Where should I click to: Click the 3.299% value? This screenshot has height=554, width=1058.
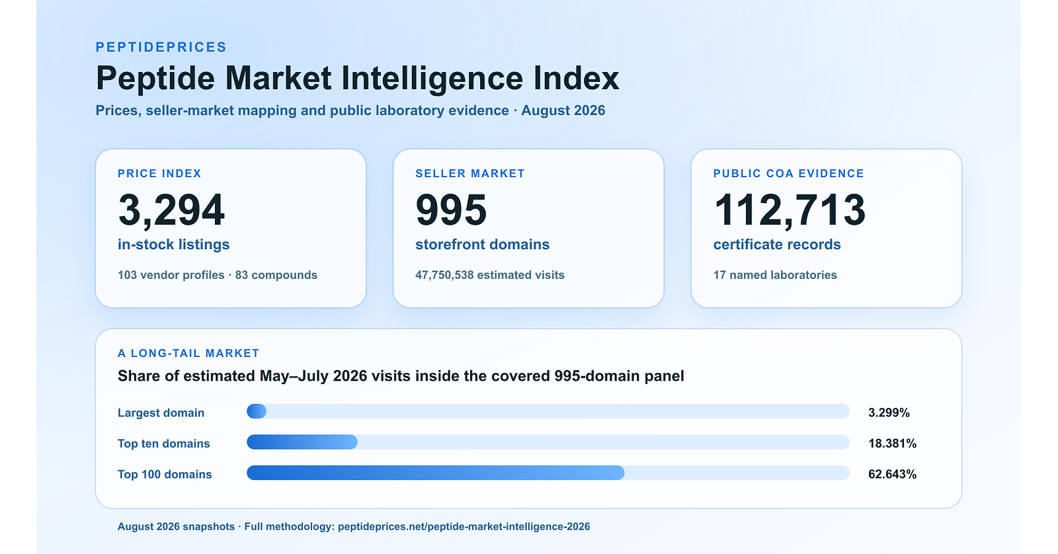coord(889,413)
